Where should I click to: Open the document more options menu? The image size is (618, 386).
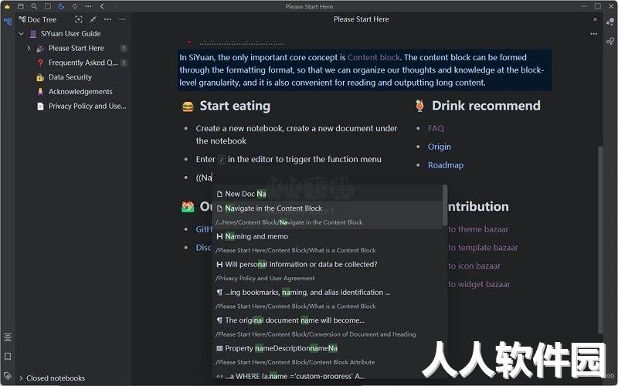pos(593,34)
